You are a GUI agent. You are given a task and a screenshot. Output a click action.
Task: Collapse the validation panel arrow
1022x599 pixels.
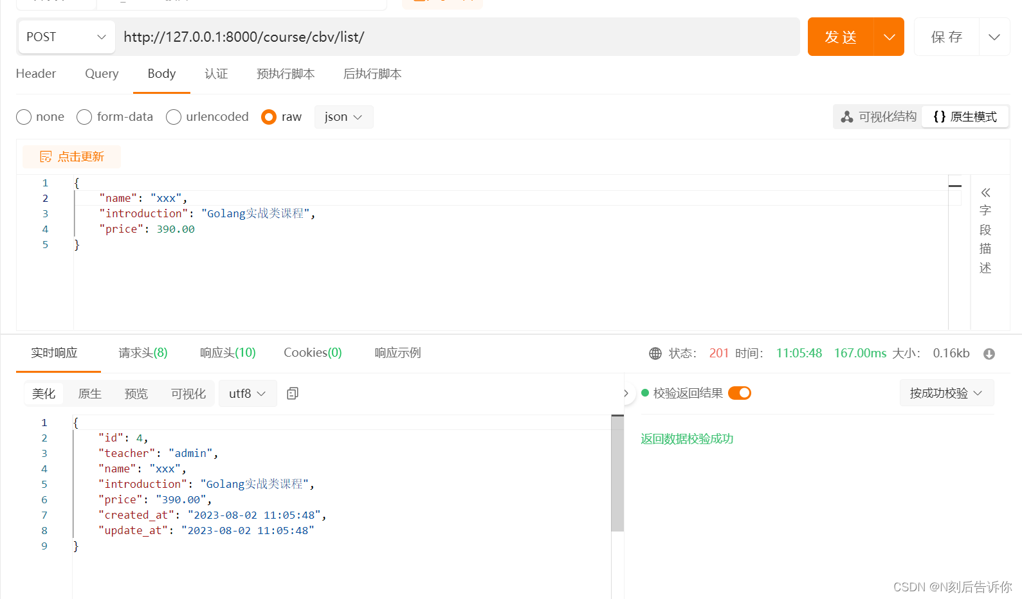click(x=626, y=393)
